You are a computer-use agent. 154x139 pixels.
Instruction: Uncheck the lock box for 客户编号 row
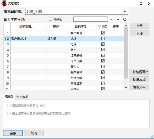(103, 33)
